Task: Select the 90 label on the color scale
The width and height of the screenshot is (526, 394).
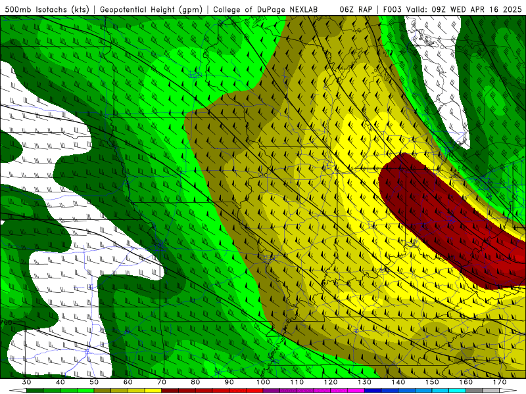Action: click(x=229, y=382)
